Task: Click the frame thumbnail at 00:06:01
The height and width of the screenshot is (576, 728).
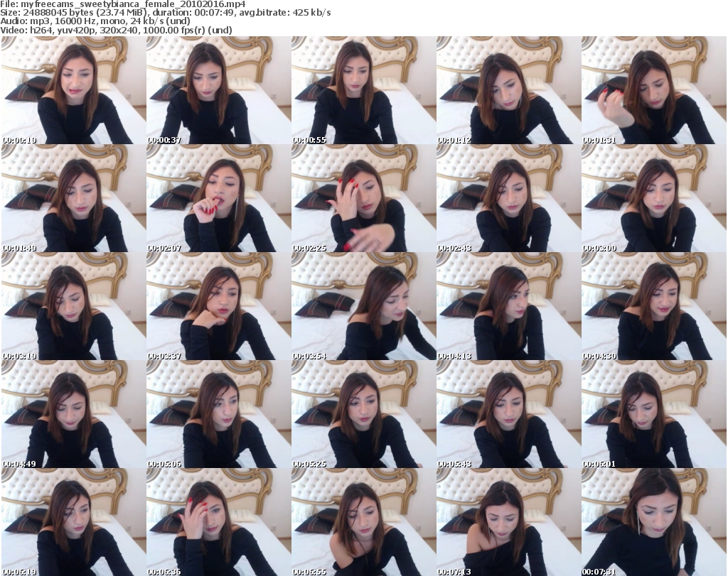Action: pyautogui.click(x=653, y=414)
